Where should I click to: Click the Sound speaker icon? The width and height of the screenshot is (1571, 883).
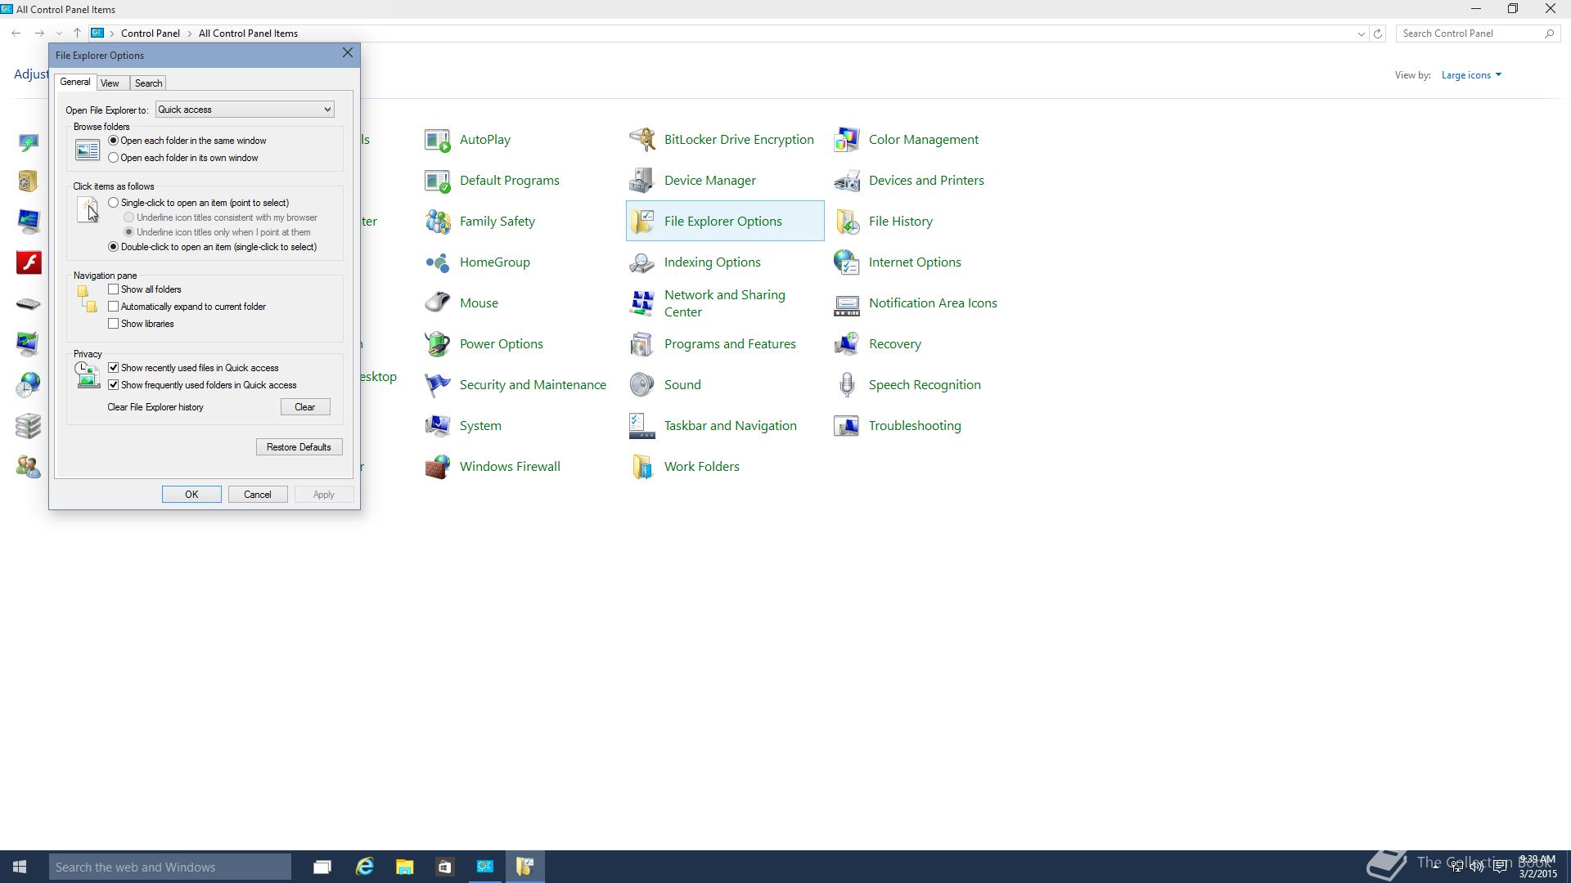[642, 385]
